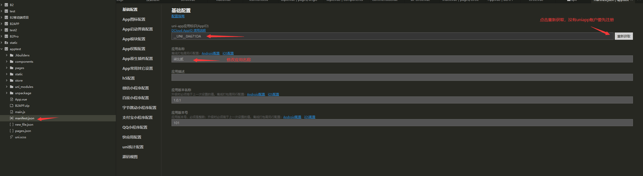Click the components folder icon

pyautogui.click(x=12, y=62)
